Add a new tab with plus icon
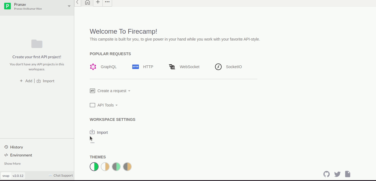 click(98, 2)
